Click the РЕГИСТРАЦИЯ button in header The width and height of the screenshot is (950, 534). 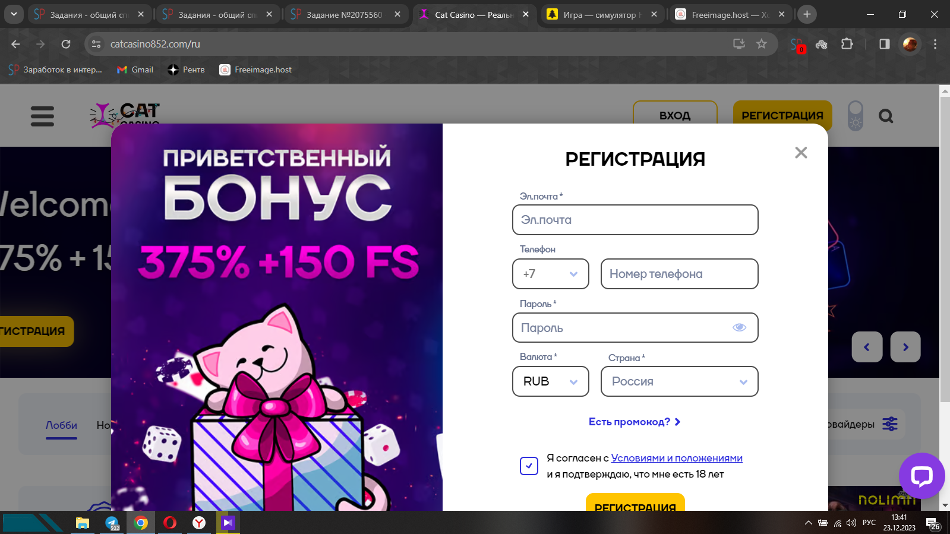(782, 116)
